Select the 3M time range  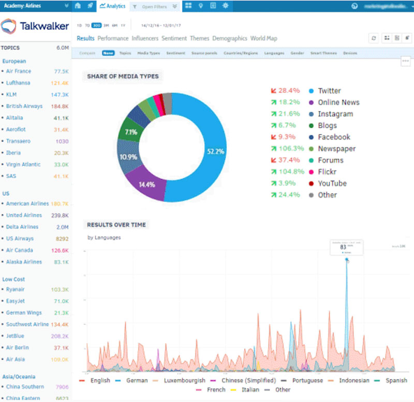point(106,25)
